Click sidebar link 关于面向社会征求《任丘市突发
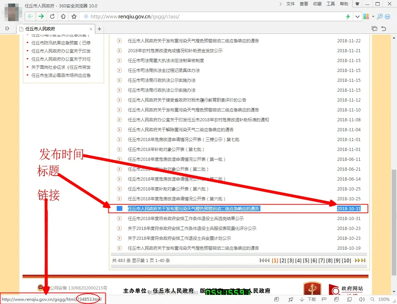Screen dimensions: 397x304 pos(61,67)
